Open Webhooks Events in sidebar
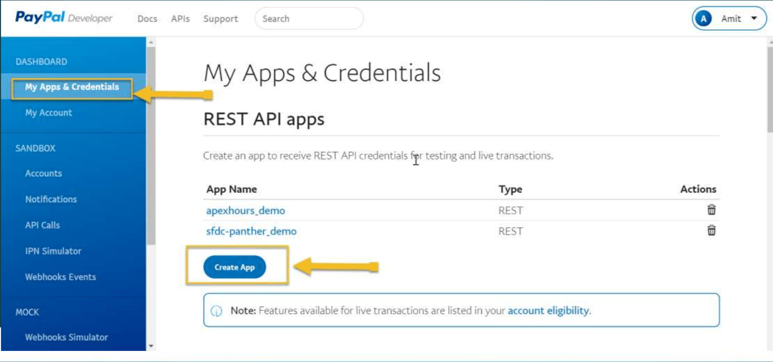 point(60,277)
